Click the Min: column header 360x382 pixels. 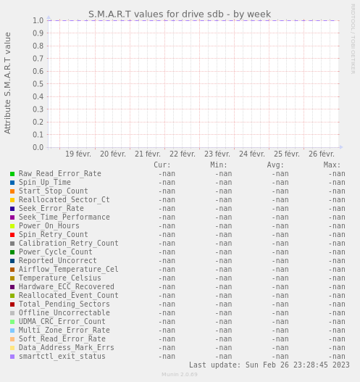point(219,165)
